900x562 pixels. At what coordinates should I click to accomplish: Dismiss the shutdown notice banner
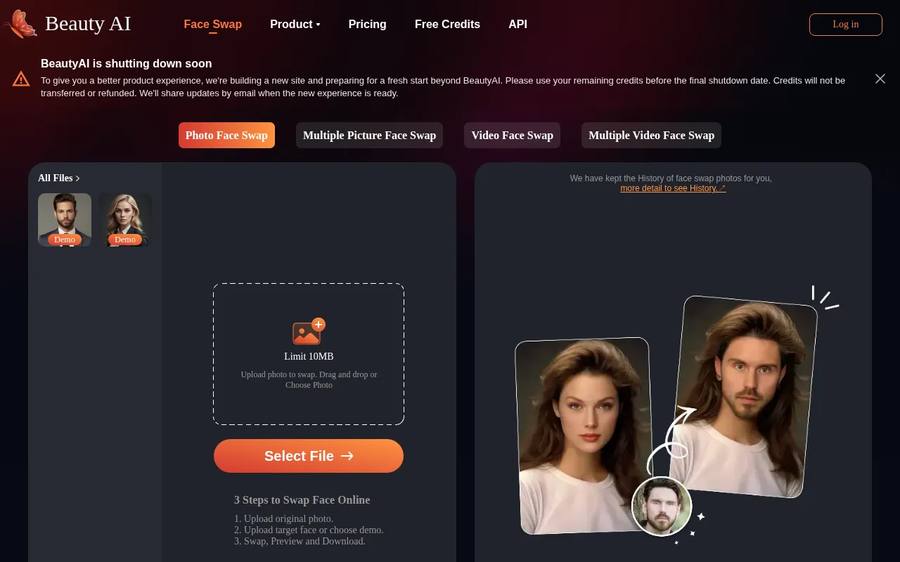pos(880,79)
